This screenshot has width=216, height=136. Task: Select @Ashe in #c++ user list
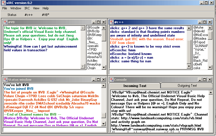coord(198,27)
